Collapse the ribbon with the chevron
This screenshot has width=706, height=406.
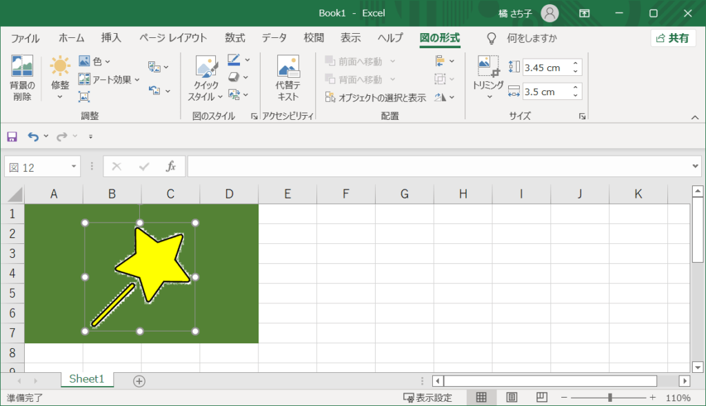[695, 117]
